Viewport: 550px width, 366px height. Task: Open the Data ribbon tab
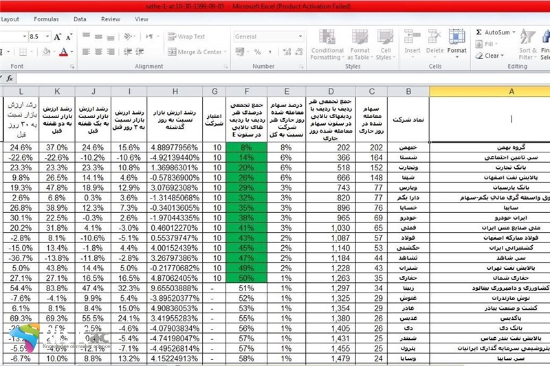tap(80, 19)
